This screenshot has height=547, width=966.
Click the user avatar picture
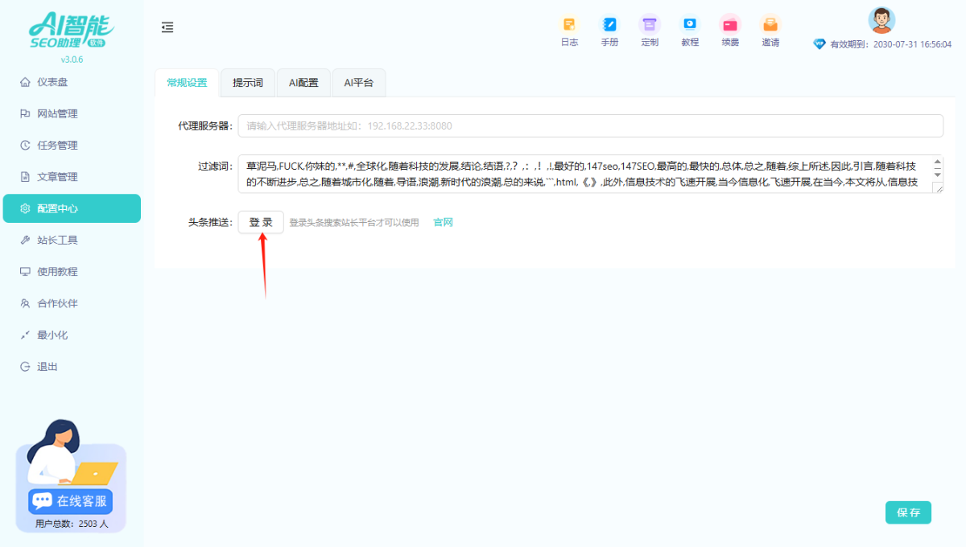881,20
